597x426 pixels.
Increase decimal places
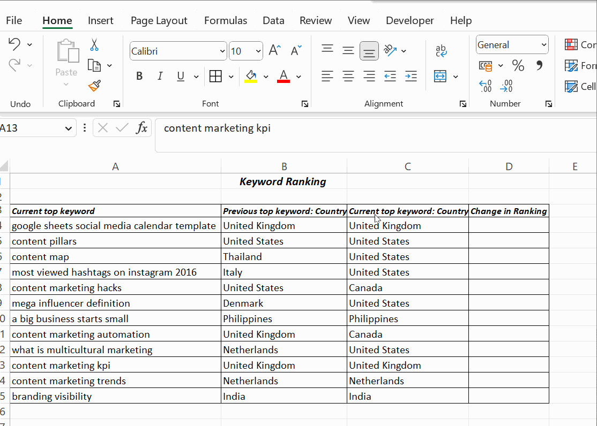[485, 86]
